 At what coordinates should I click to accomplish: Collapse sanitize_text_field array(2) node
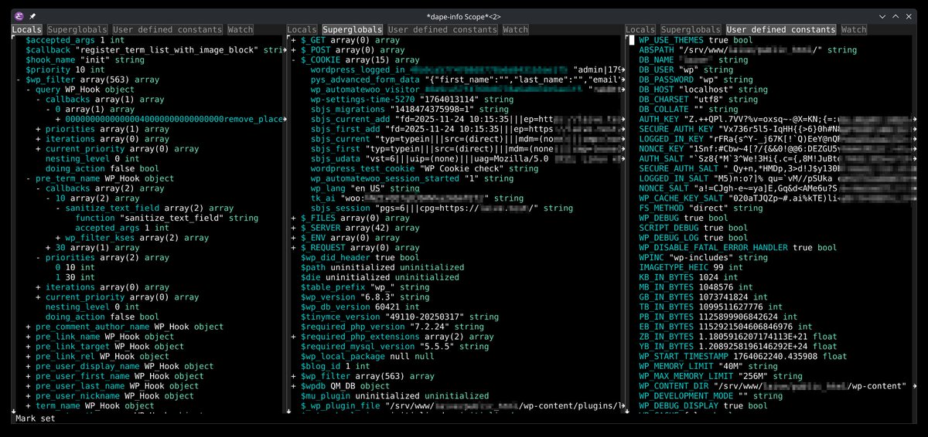(x=58, y=208)
